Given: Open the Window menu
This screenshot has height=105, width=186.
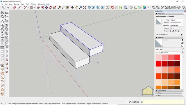Looking at the screenshot, I should tap(34, 4).
